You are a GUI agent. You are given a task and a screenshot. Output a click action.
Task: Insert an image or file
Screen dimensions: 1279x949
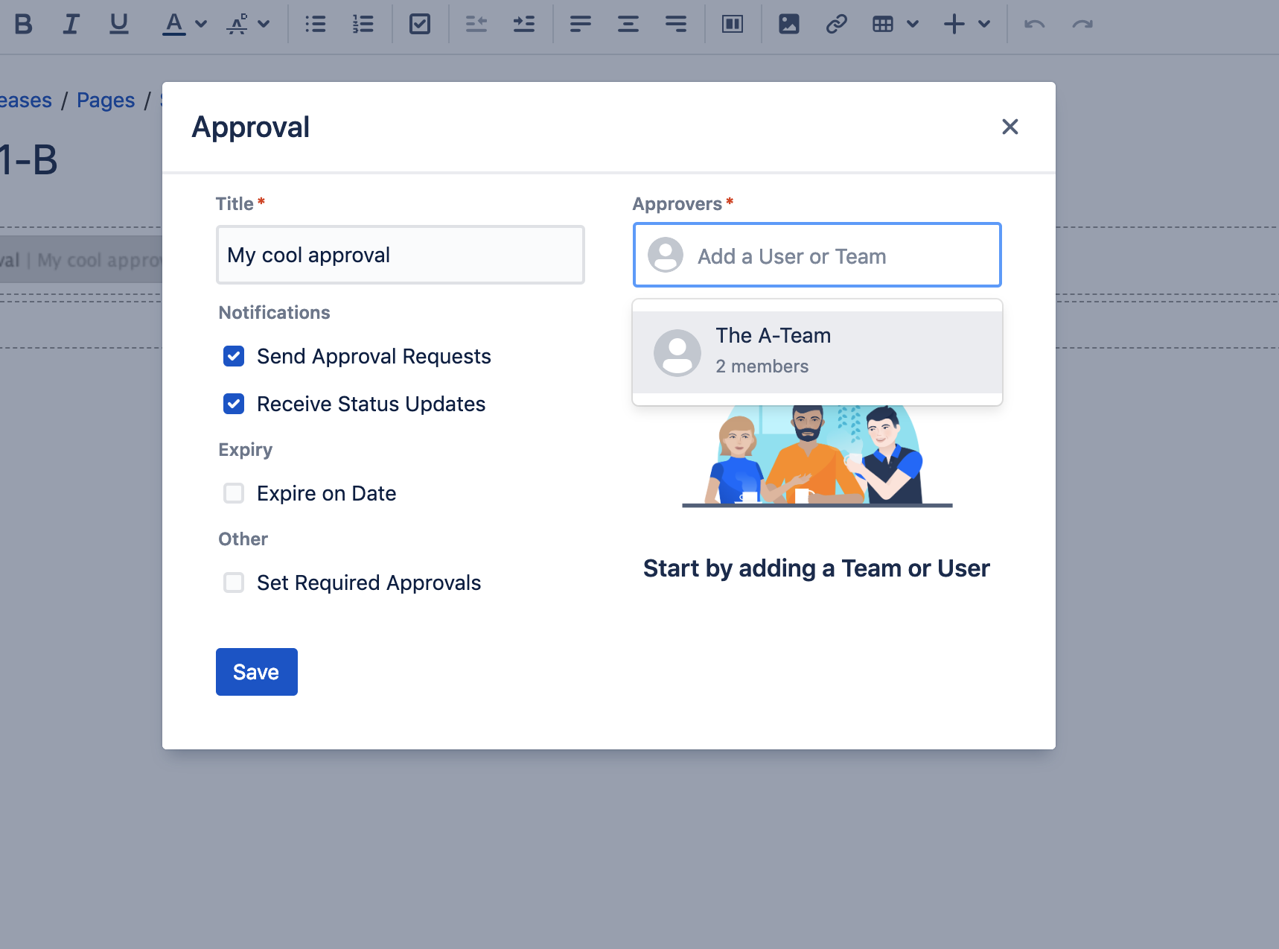[x=789, y=25]
